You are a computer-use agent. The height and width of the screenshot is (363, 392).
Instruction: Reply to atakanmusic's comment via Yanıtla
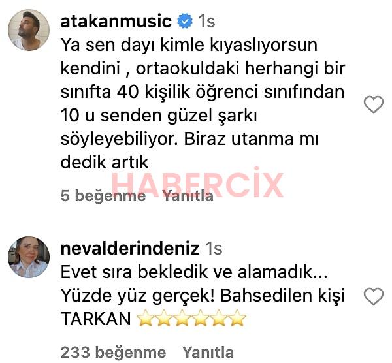pos(188,196)
